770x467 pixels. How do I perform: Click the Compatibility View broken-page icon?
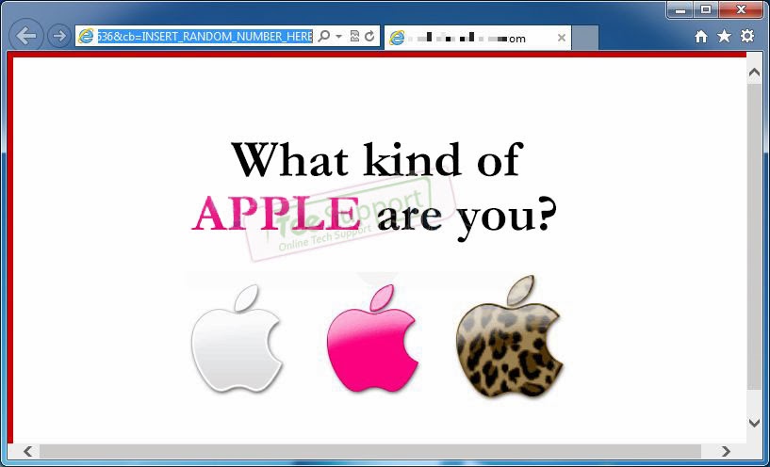pyautogui.click(x=354, y=37)
